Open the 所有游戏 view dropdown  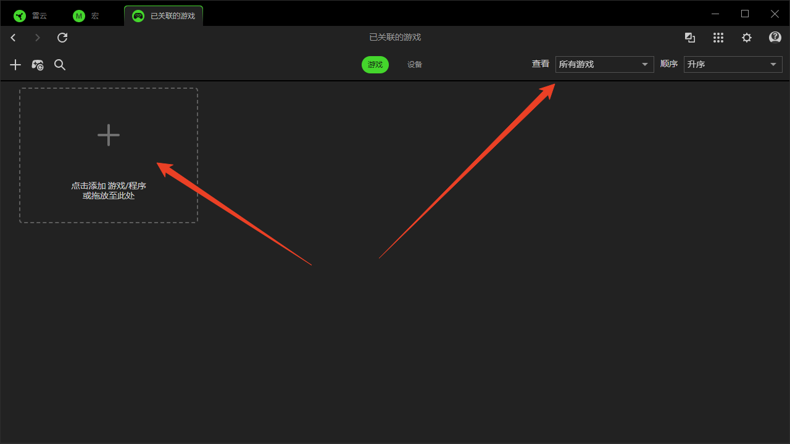click(604, 64)
